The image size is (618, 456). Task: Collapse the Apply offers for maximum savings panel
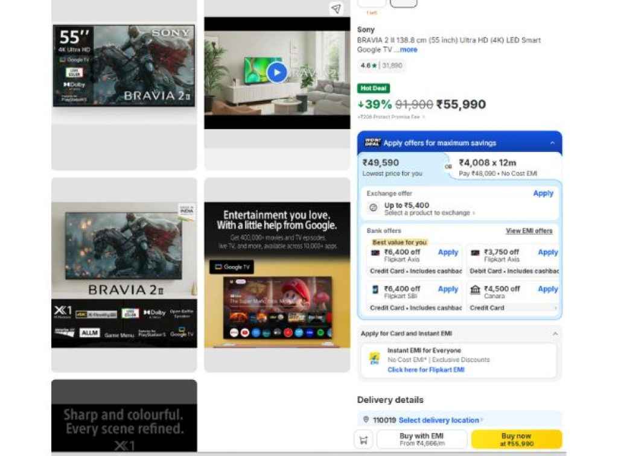555,142
